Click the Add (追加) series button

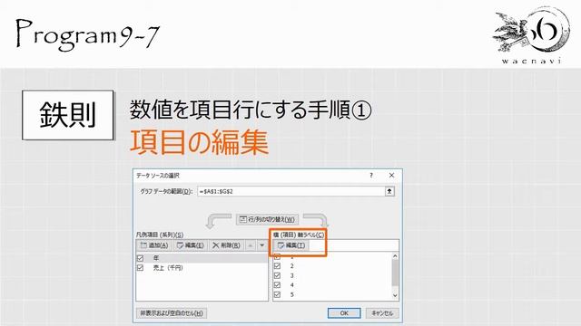click(155, 245)
